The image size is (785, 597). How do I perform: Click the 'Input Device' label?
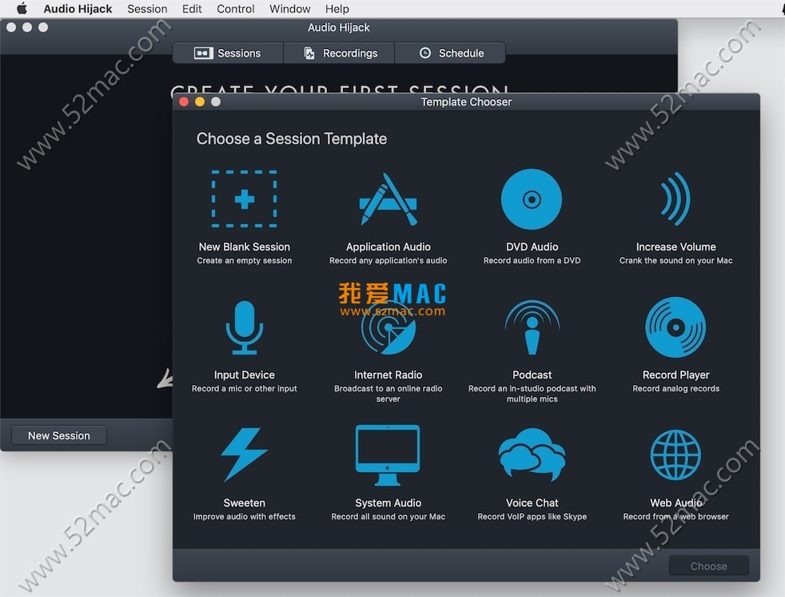pos(245,375)
